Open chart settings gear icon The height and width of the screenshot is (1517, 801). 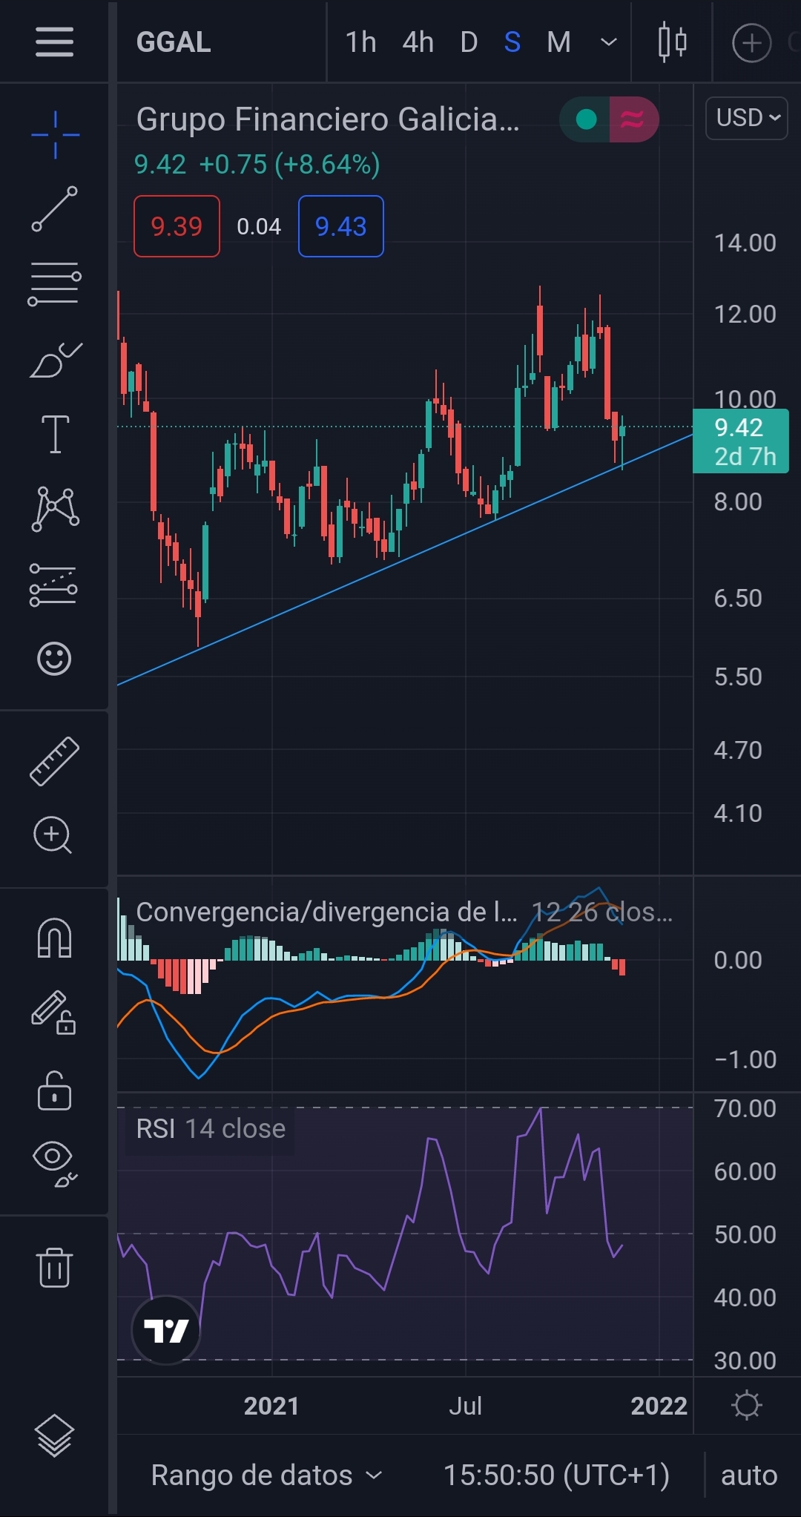(746, 1406)
